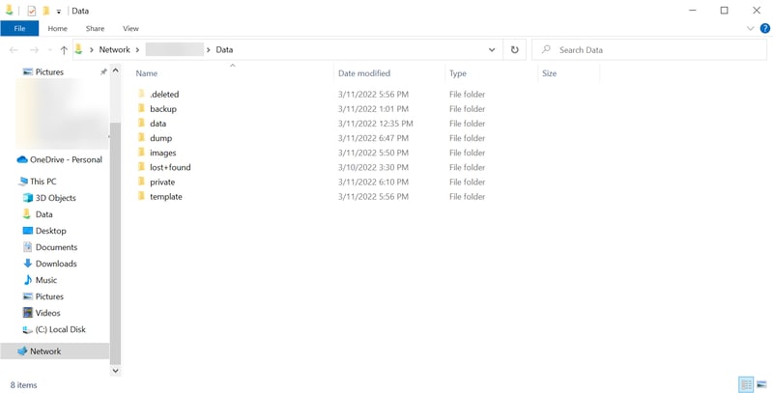This screenshot has width=773, height=393.
Task: Sort by Date modified column
Action: click(364, 73)
